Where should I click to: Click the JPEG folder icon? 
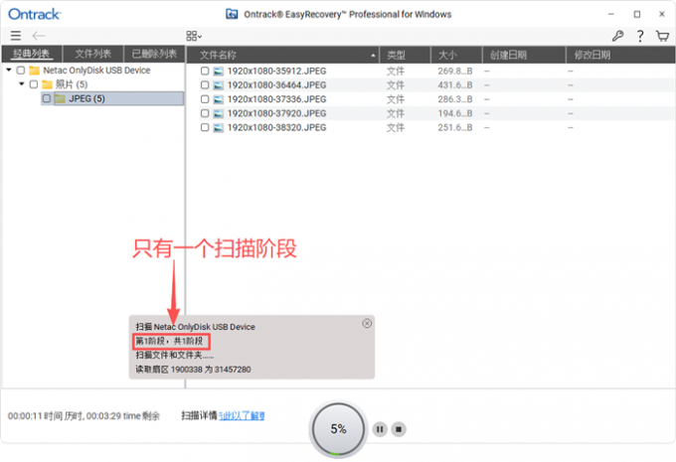tap(60, 98)
